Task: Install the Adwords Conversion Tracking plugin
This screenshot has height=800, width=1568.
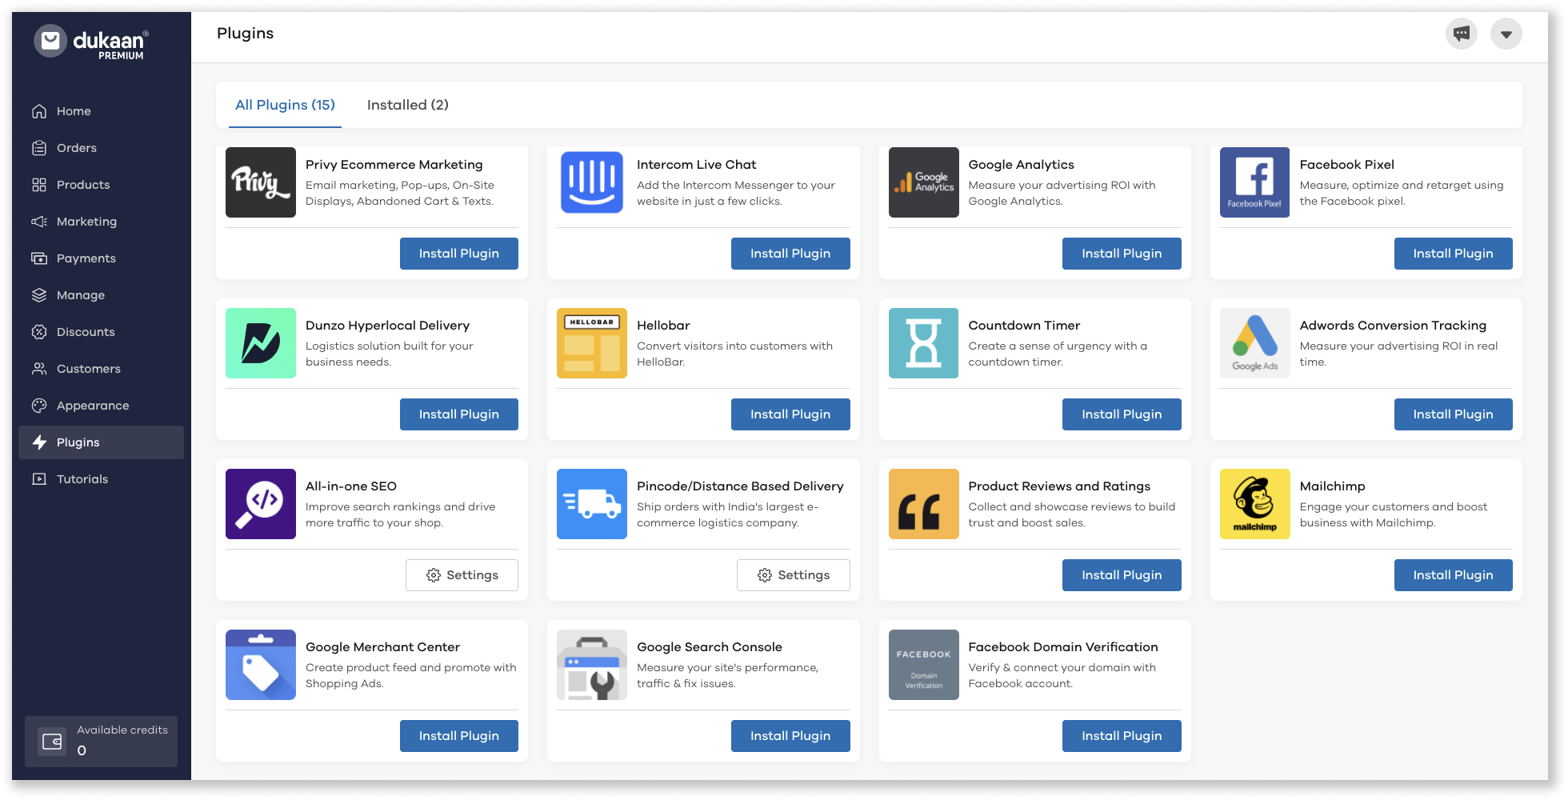Action: click(1453, 414)
